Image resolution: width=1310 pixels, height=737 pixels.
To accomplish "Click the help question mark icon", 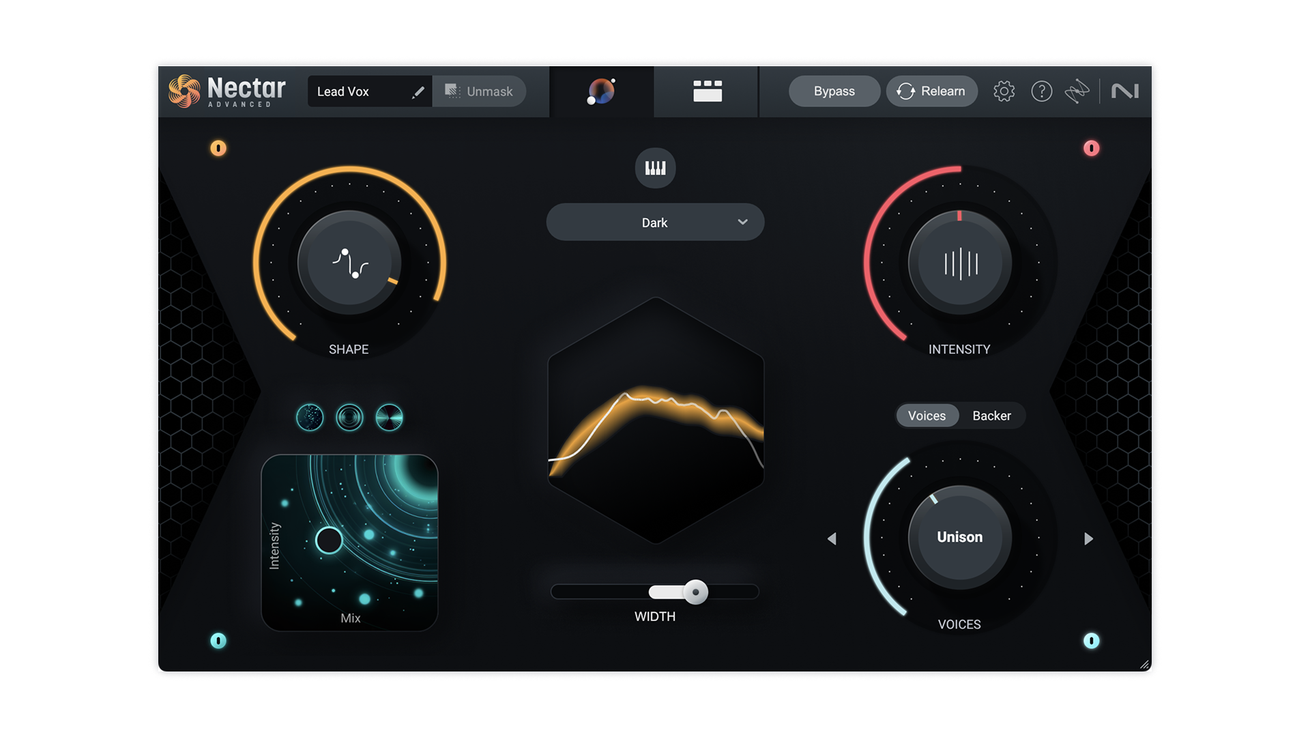I will [1041, 91].
